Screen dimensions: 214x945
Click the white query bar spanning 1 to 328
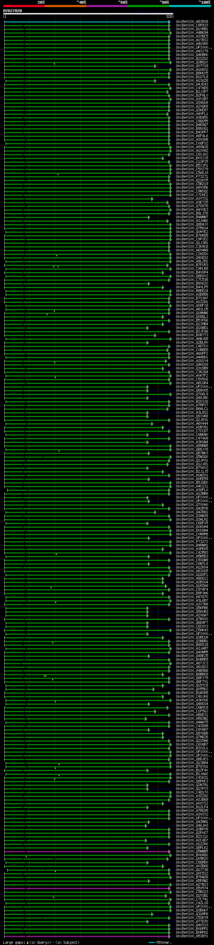click(x=88, y=14)
